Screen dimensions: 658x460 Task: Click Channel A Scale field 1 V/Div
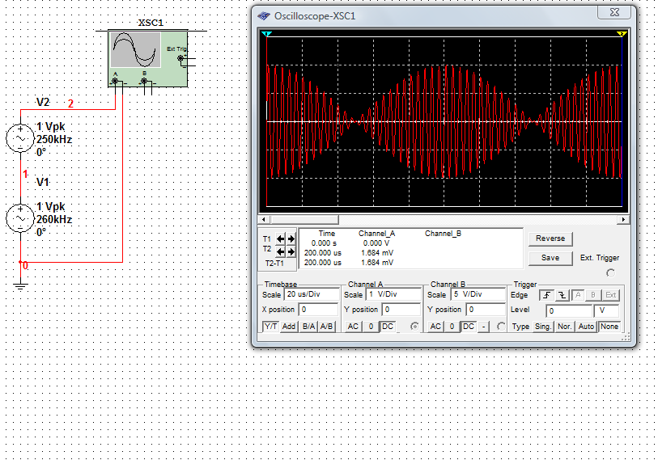393,294
